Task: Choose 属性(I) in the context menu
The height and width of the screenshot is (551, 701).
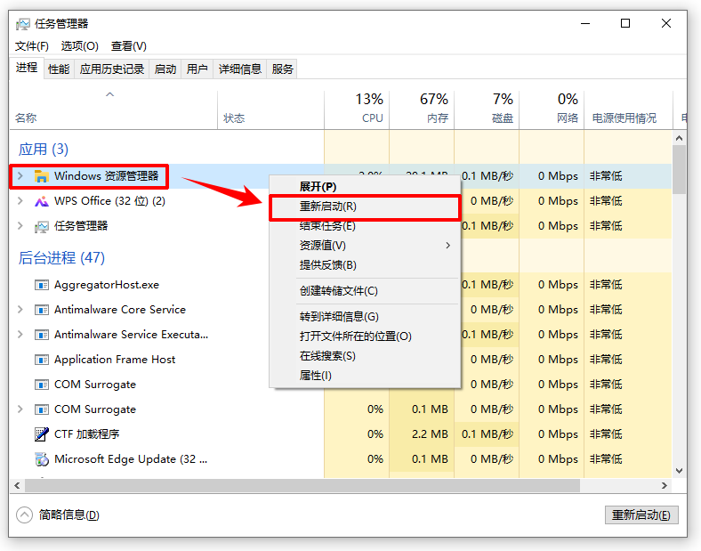Action: (365, 376)
